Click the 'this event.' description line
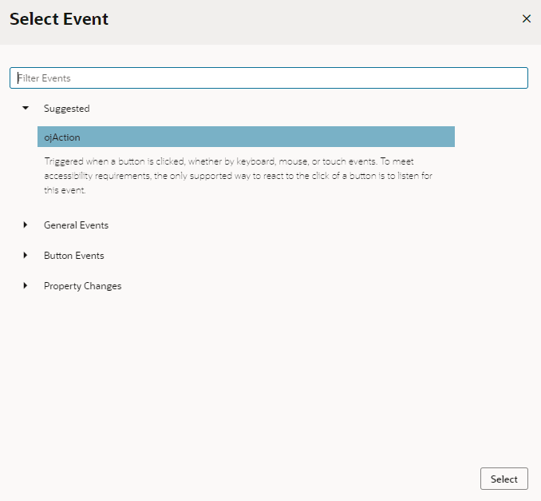541x501 pixels. (64, 191)
